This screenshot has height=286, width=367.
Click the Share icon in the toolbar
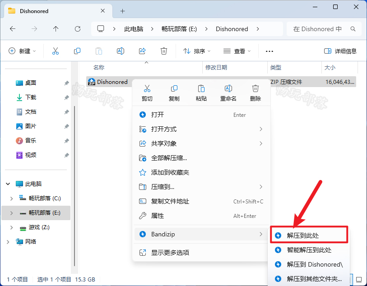[x=142, y=51]
